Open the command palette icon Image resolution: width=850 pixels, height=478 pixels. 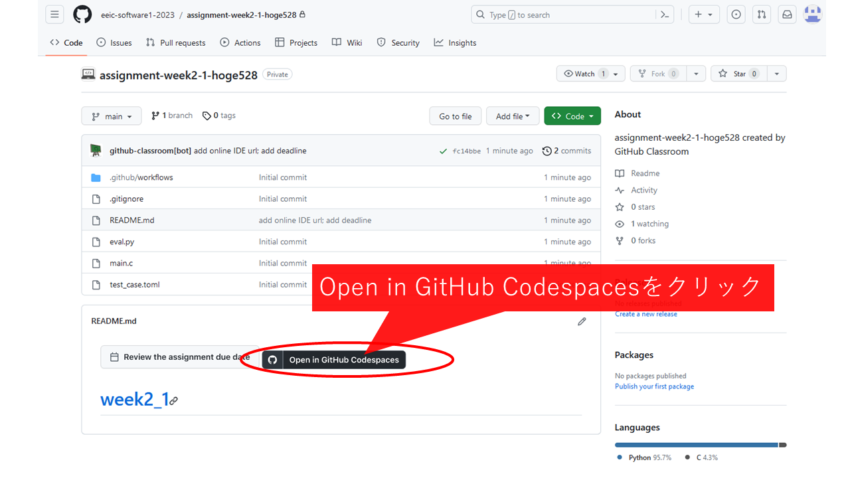664,15
